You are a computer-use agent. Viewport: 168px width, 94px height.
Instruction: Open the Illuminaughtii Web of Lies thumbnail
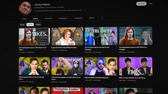tap(34, 66)
